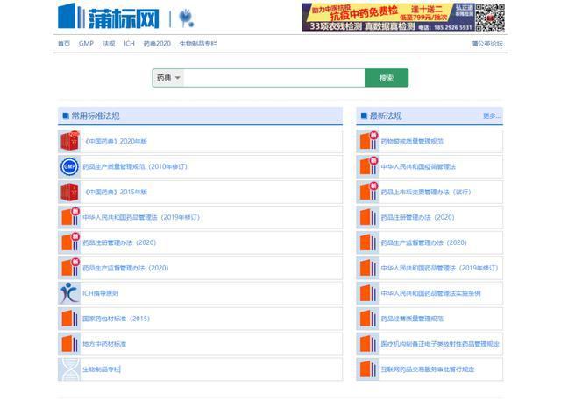
Task: Click the icon beside 药物警戒质量管理规范
Action: [367, 141]
